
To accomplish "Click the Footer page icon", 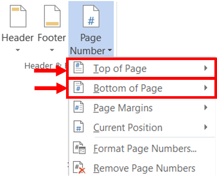I will tap(52, 16).
